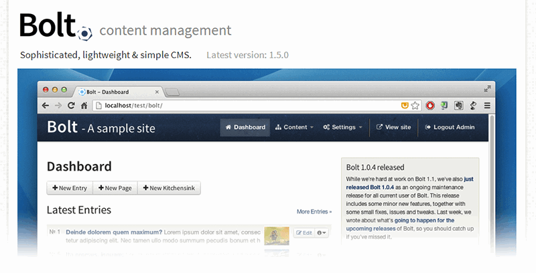Screen dimensions: 536x273
Task: Click the New Kitchensink button
Action: click(x=169, y=188)
